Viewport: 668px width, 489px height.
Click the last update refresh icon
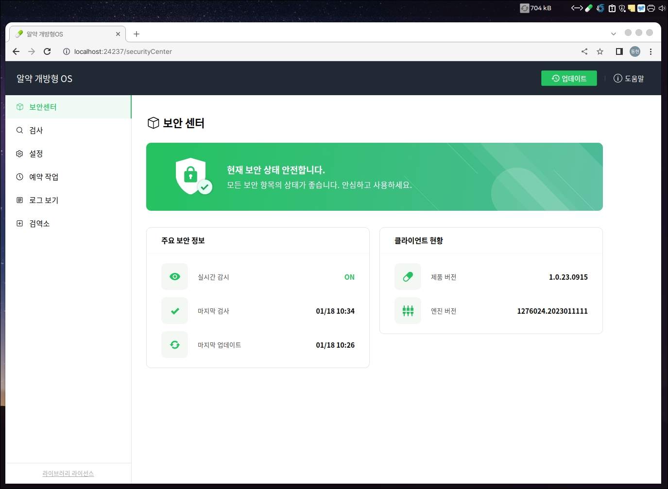coord(174,345)
